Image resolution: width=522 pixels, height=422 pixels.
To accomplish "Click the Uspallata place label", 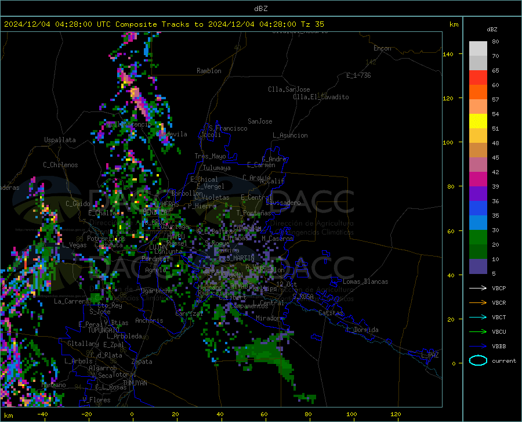I will (x=60, y=140).
